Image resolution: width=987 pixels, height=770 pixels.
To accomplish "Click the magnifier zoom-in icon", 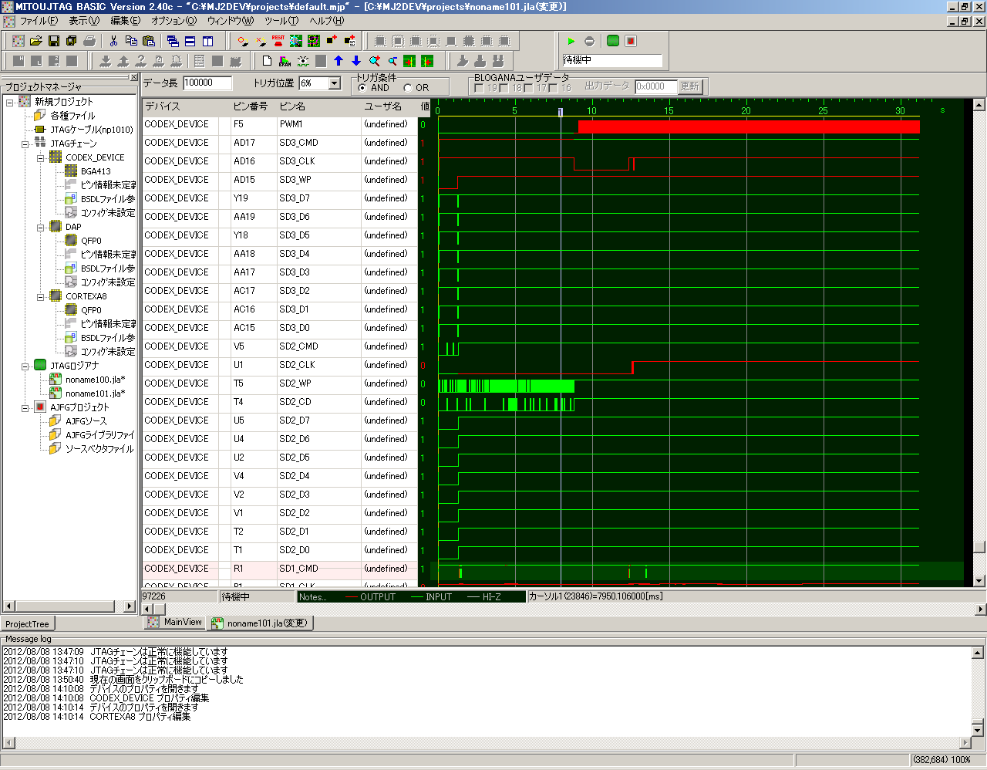I will point(375,61).
